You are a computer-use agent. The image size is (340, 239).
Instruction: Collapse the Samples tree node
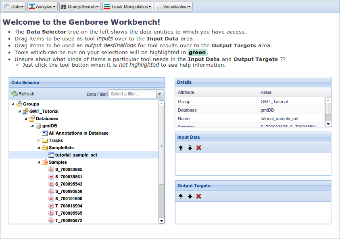tap(39, 162)
